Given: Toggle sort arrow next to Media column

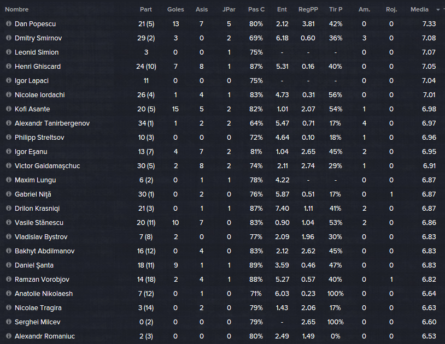Looking at the screenshot, I should click(438, 10).
